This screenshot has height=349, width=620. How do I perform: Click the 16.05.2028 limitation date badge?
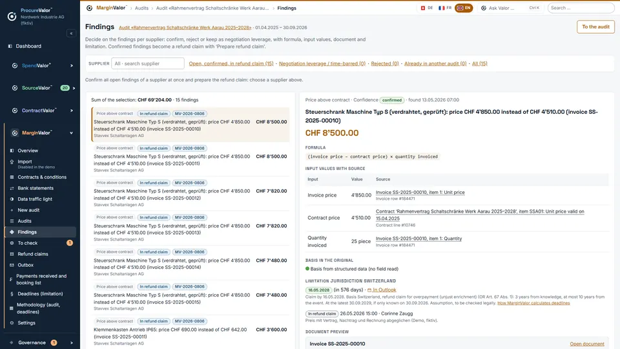tap(318, 290)
